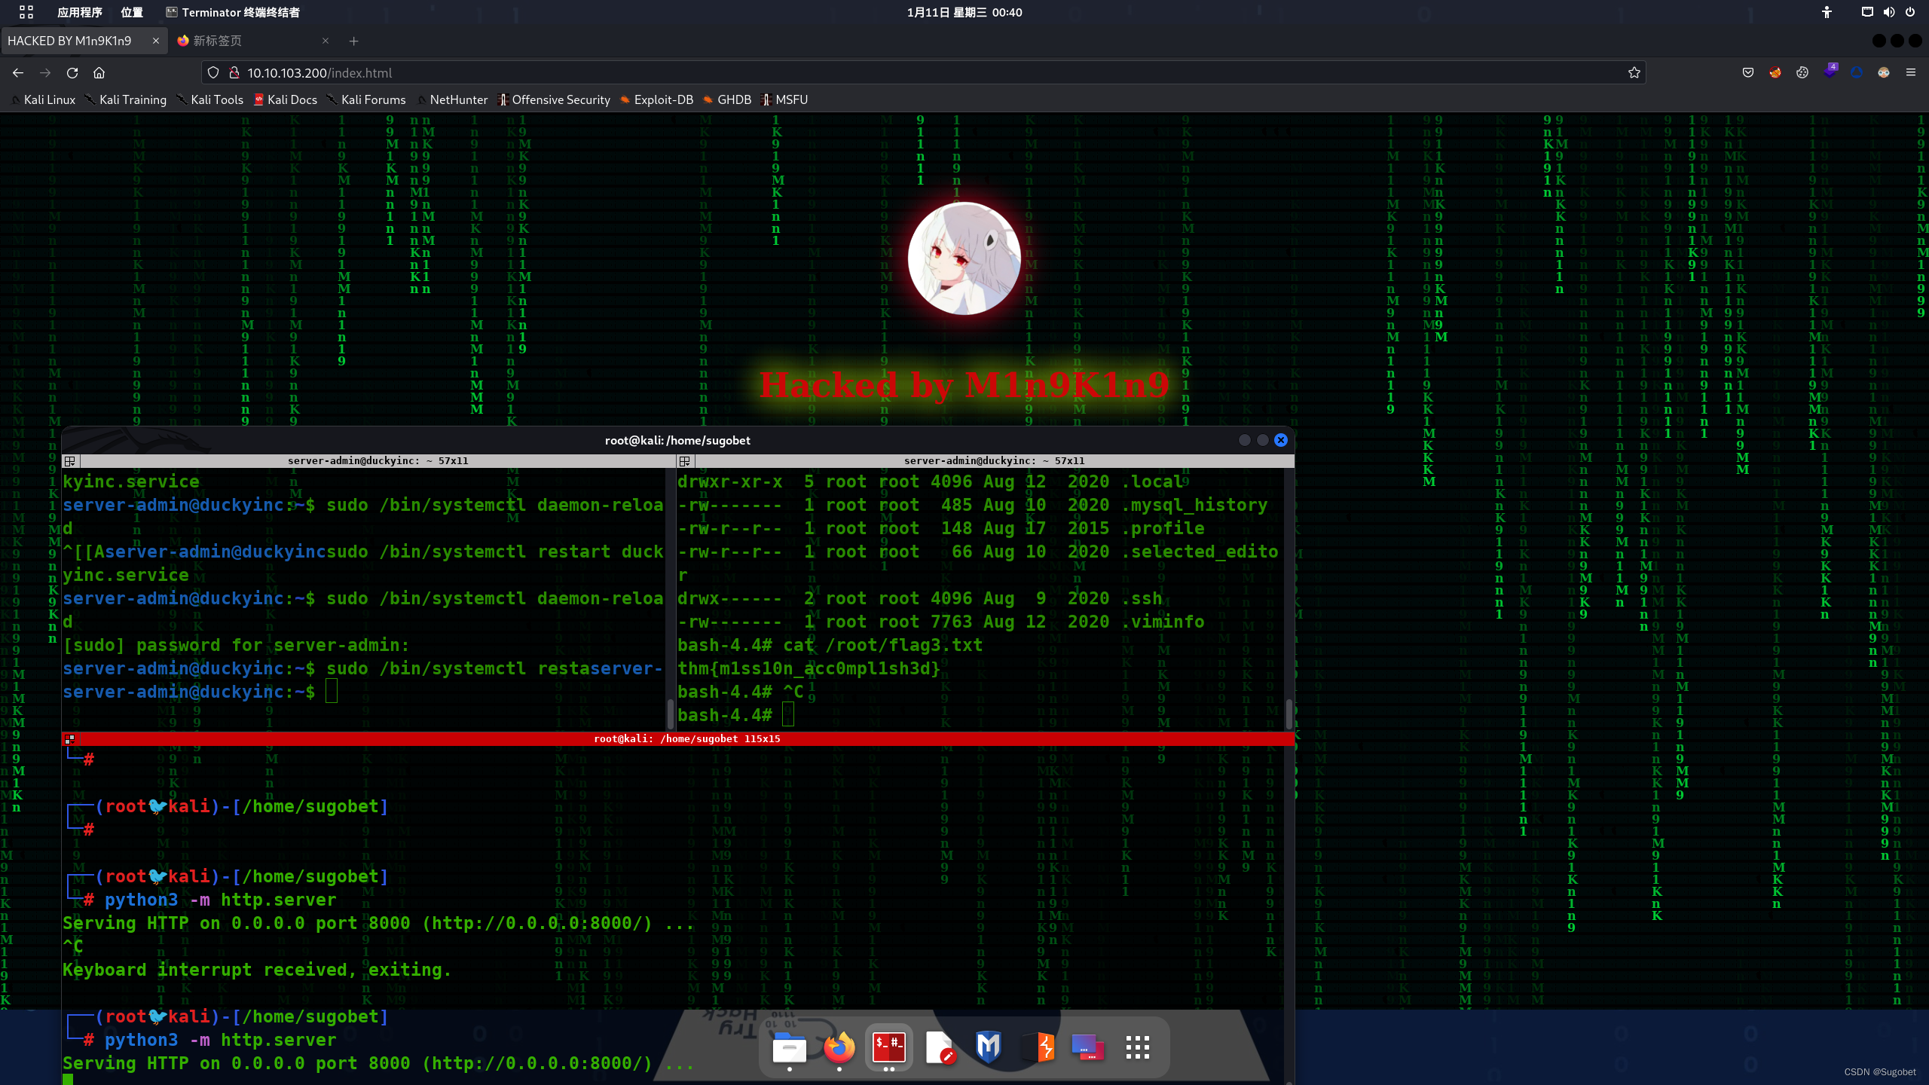Screen dimensions: 1929x1085
Task: Reload the current page
Action: click(x=72, y=73)
